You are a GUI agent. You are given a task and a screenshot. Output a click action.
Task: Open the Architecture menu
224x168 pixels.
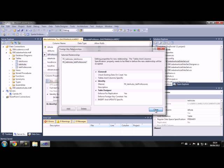click(x=83, y=27)
